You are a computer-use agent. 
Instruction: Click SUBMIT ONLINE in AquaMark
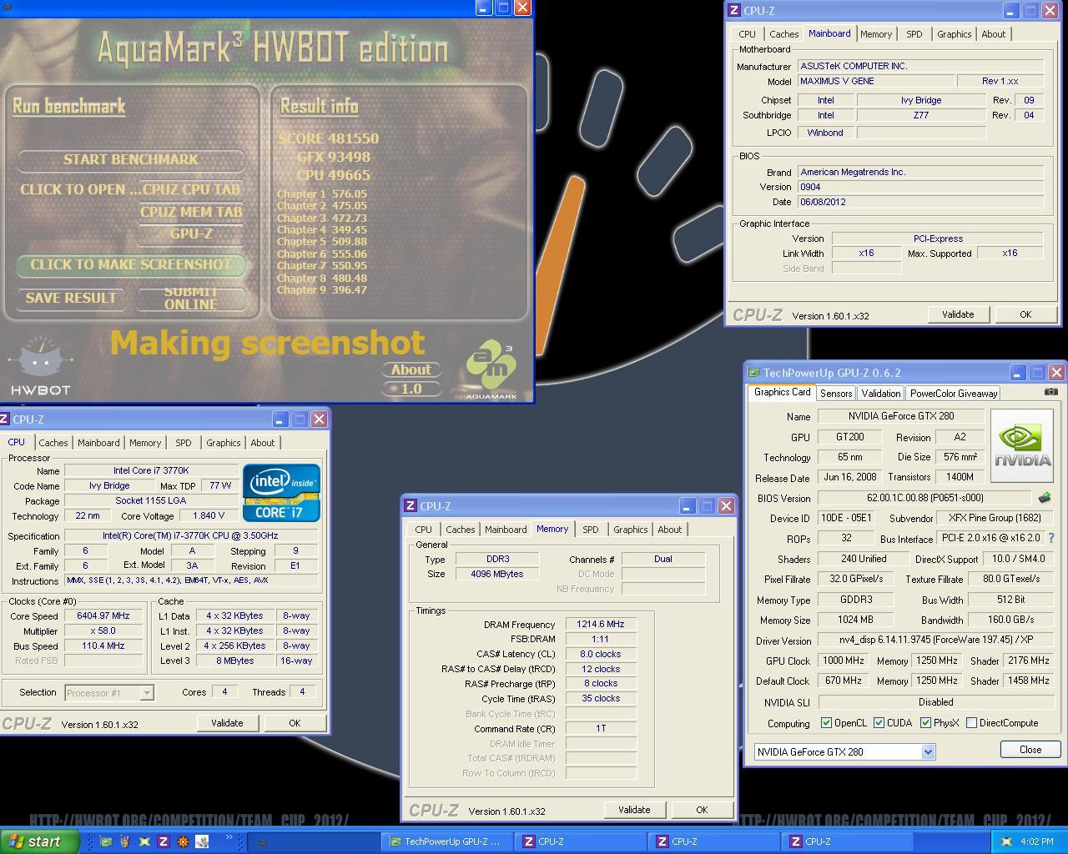[191, 298]
